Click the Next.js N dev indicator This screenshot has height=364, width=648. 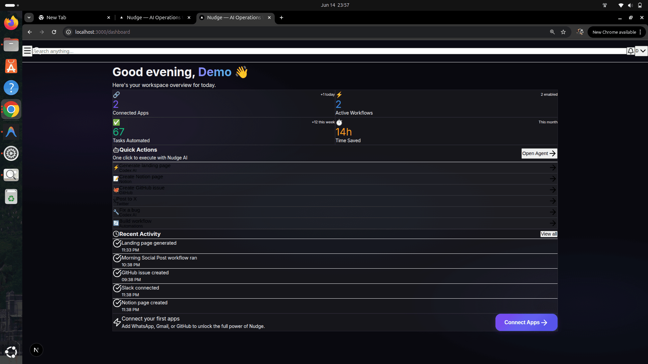pyautogui.click(x=36, y=350)
